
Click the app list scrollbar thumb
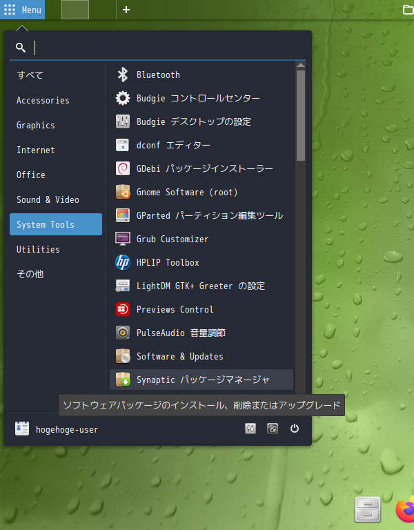300,116
